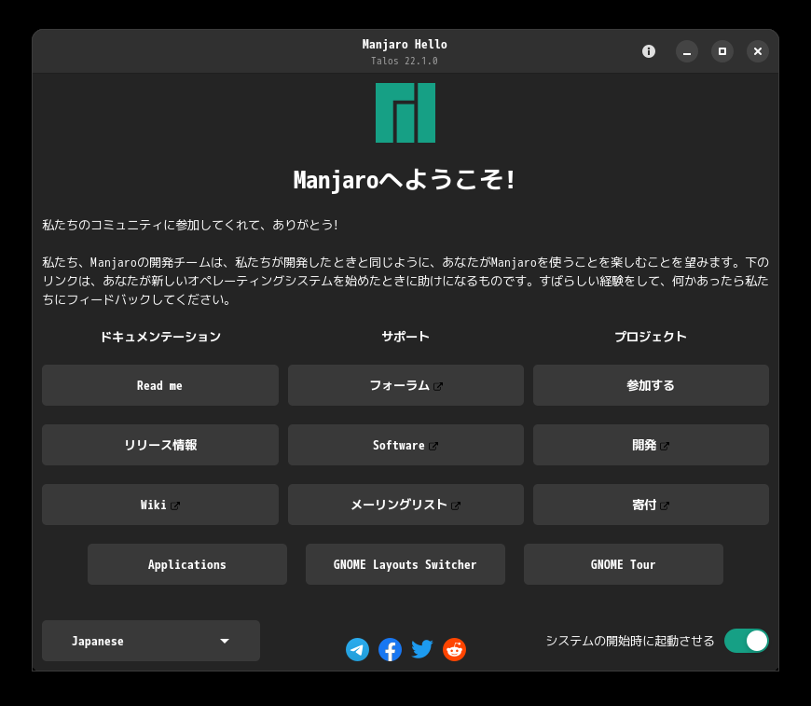Screen dimensions: 811x706
Task: Click the Manjaro logo image
Action: [x=405, y=113]
